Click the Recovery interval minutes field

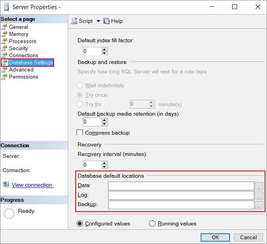[92, 165]
